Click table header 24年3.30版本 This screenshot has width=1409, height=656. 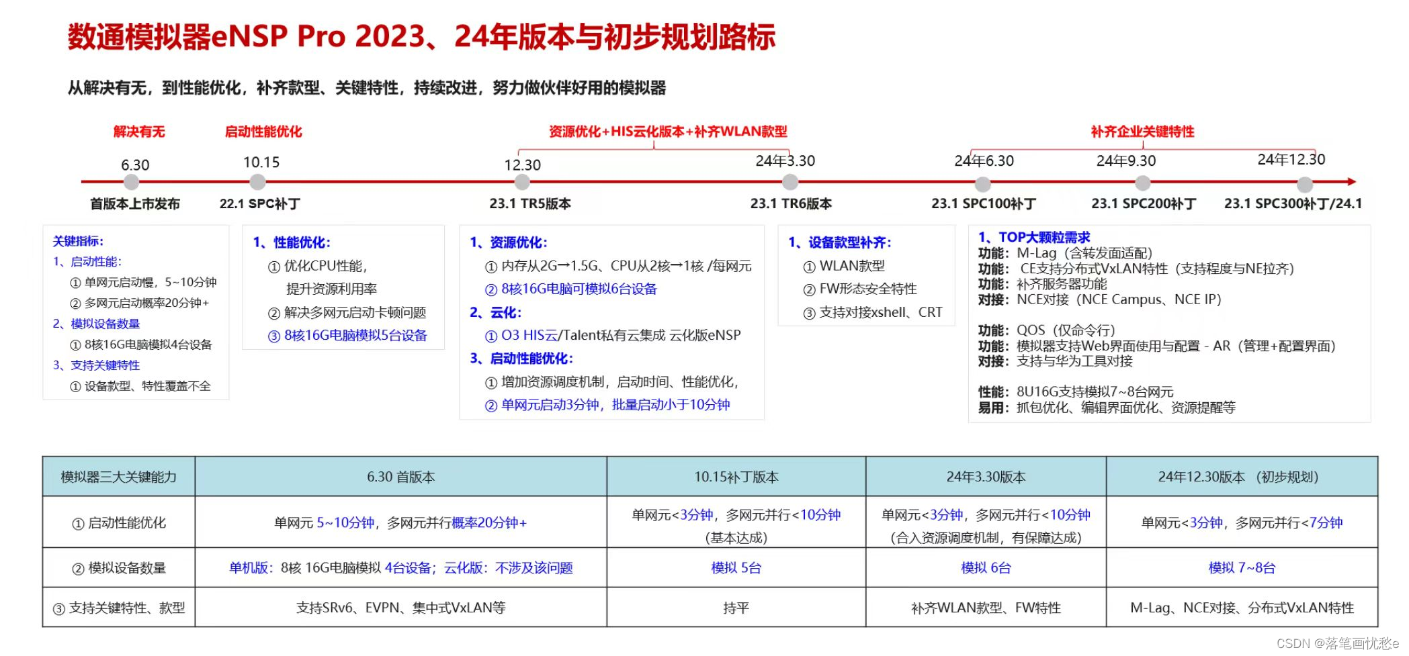(x=986, y=477)
